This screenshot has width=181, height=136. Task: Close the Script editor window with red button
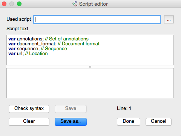click(4, 4)
